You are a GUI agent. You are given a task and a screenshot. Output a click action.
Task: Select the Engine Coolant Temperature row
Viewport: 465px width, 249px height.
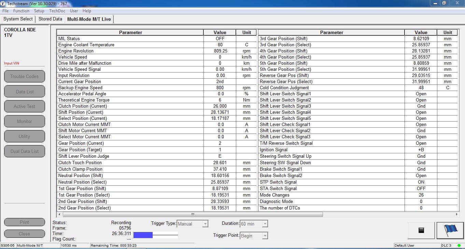coord(130,45)
